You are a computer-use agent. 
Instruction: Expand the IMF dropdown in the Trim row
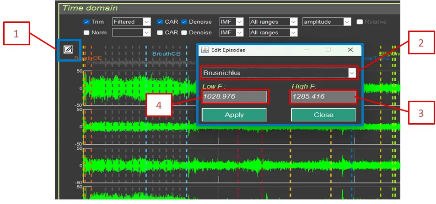(231, 22)
